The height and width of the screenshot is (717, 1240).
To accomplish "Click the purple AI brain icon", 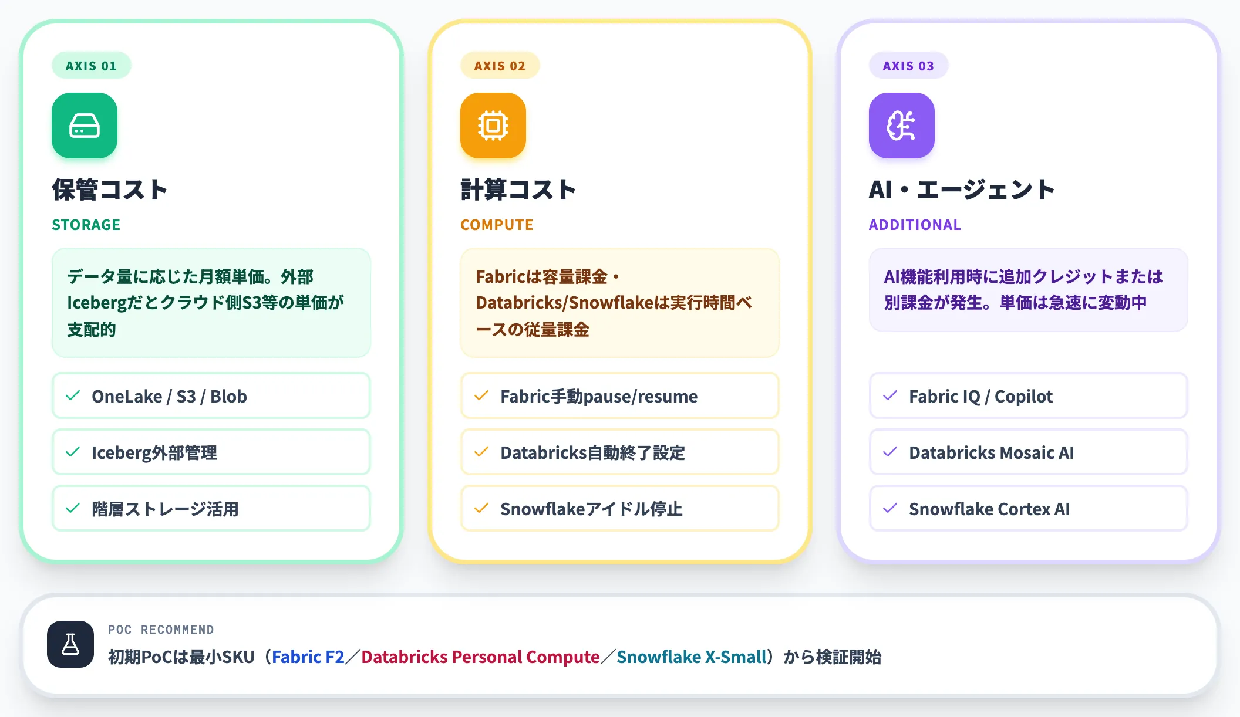I will tap(902, 126).
